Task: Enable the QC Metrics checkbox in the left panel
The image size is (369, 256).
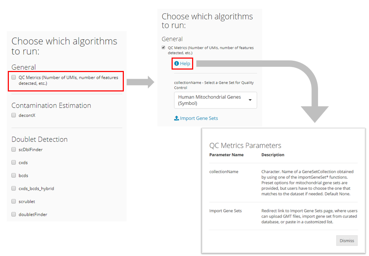Action: pos(13,77)
